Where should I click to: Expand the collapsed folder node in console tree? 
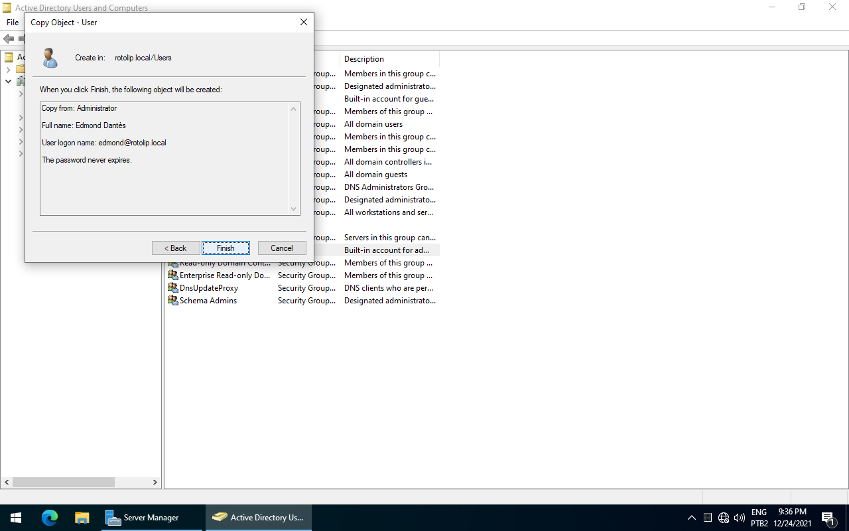8,69
